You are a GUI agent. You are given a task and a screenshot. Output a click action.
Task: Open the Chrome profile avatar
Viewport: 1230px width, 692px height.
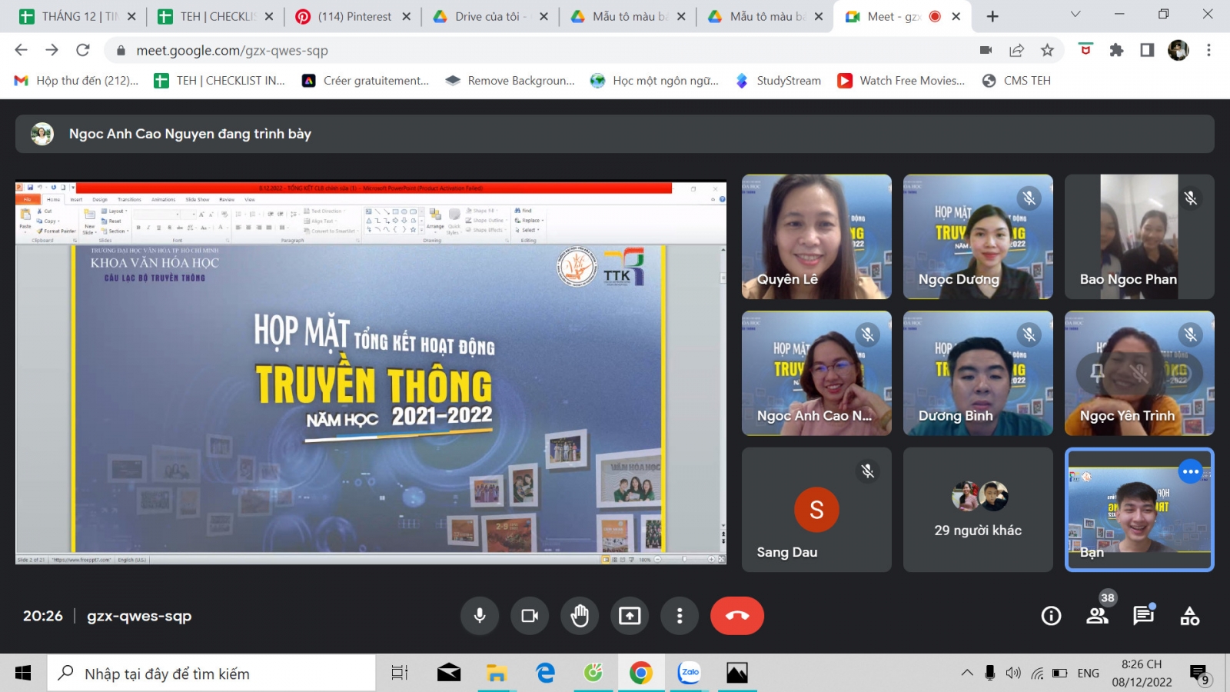[1178, 50]
